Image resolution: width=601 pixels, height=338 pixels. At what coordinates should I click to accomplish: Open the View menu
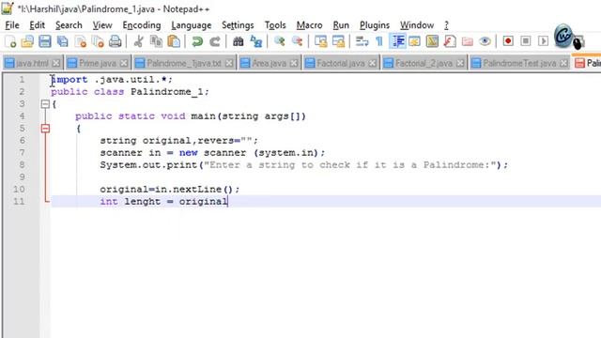pyautogui.click(x=102, y=25)
